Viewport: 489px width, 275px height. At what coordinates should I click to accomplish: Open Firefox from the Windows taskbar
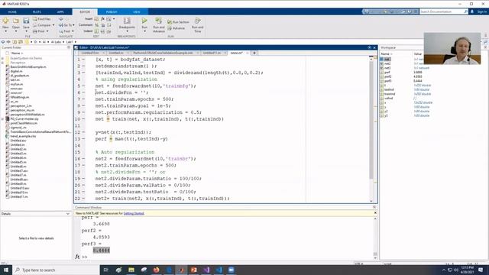click(156, 270)
